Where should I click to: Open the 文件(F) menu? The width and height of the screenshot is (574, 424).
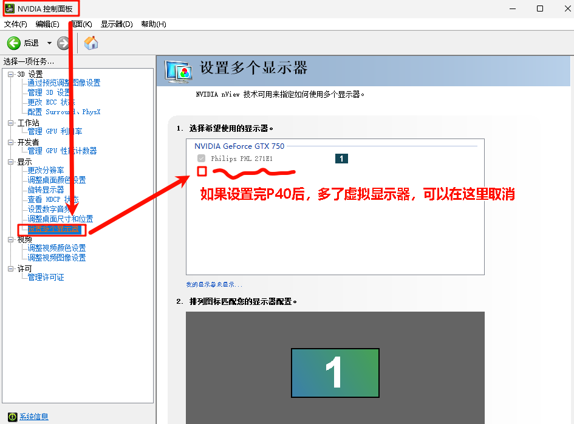coord(15,24)
